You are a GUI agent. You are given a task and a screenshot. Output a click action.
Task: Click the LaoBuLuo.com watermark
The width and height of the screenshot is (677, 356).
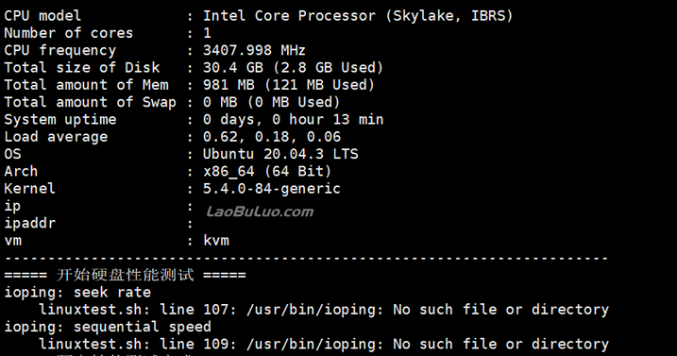point(260,212)
